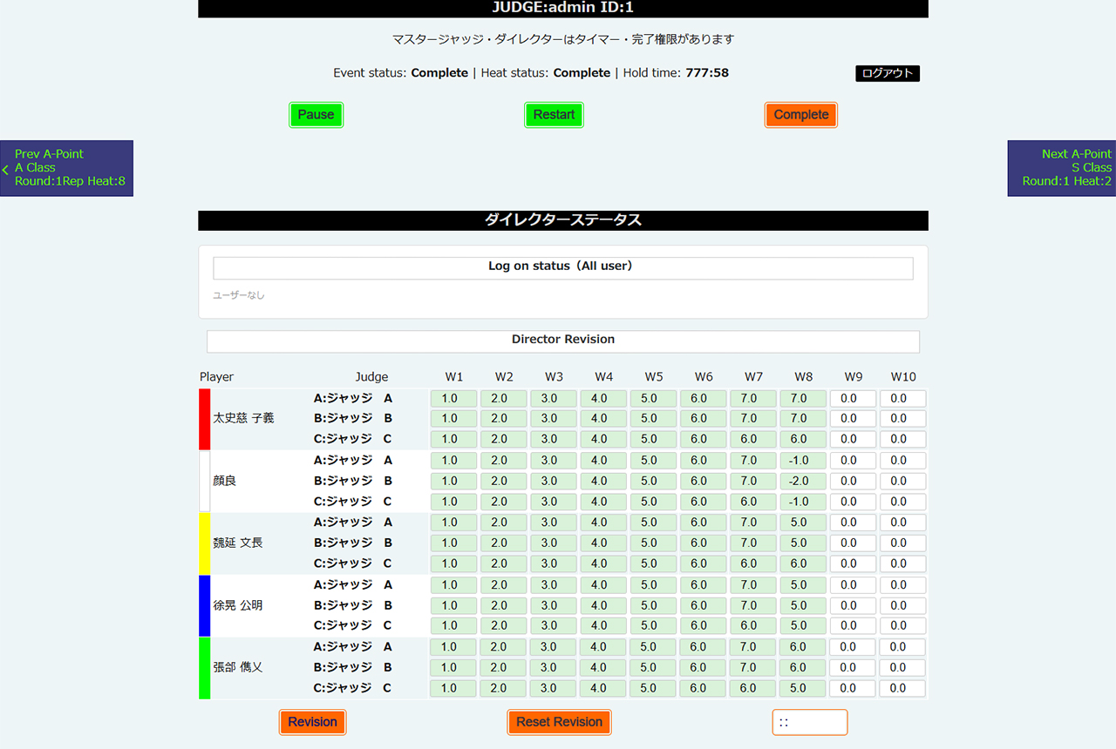Click the green Restart button
The height and width of the screenshot is (749, 1116).
point(554,115)
